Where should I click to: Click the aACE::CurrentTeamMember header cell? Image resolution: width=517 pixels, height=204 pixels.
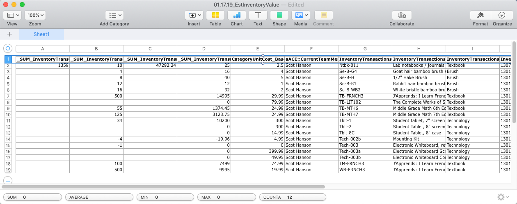click(311, 59)
